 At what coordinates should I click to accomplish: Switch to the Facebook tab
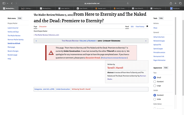(175, 9)
